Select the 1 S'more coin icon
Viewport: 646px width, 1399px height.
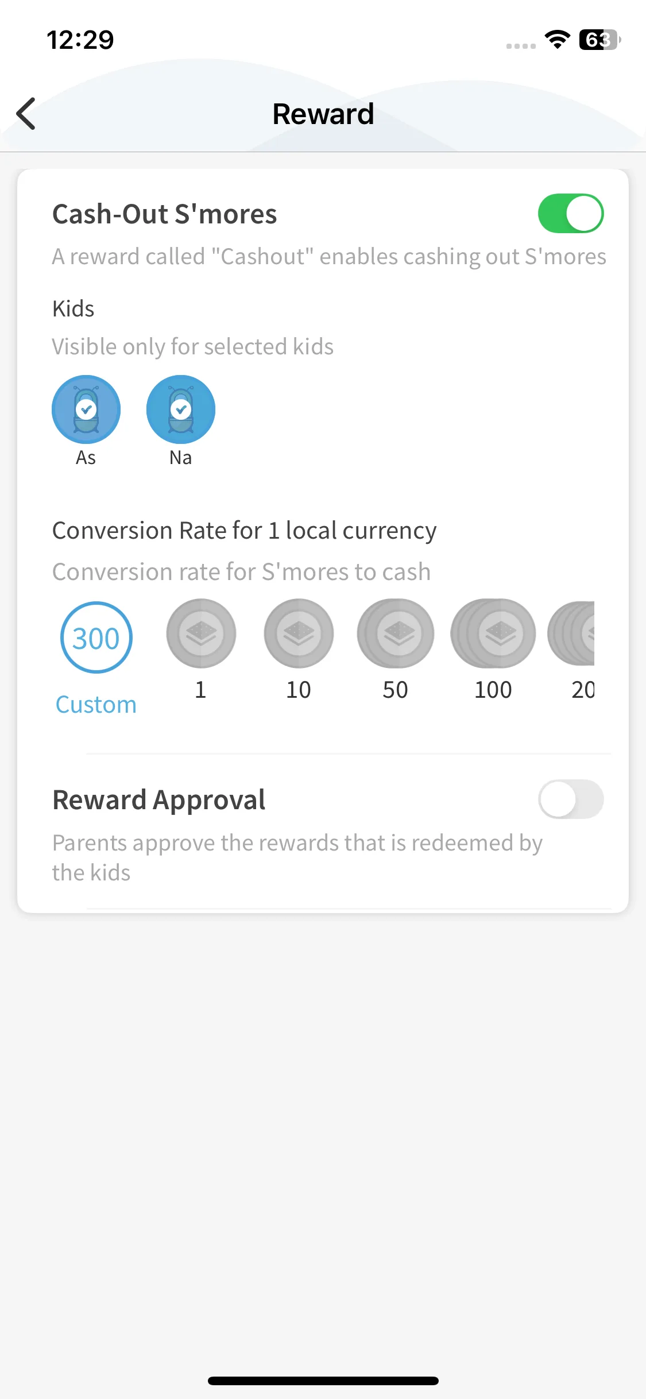201,633
